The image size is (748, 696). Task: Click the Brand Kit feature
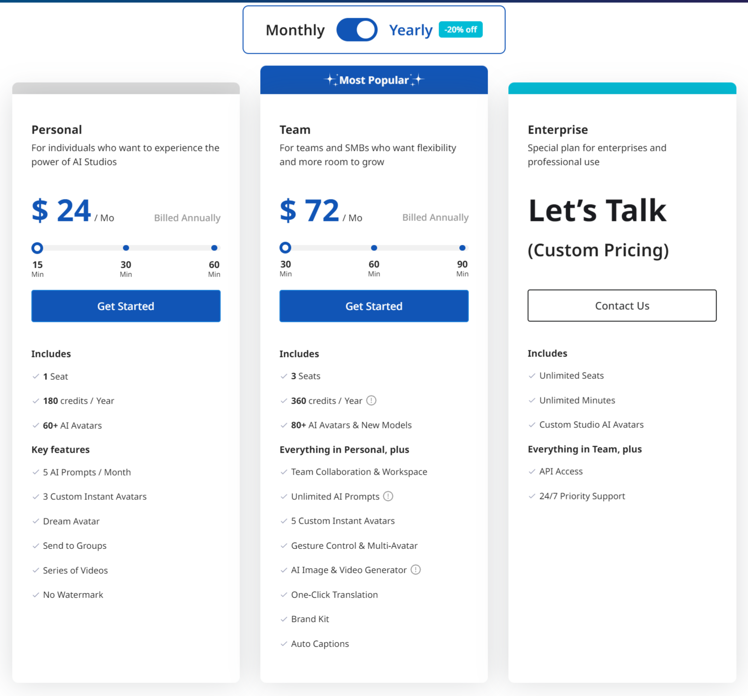(x=310, y=619)
